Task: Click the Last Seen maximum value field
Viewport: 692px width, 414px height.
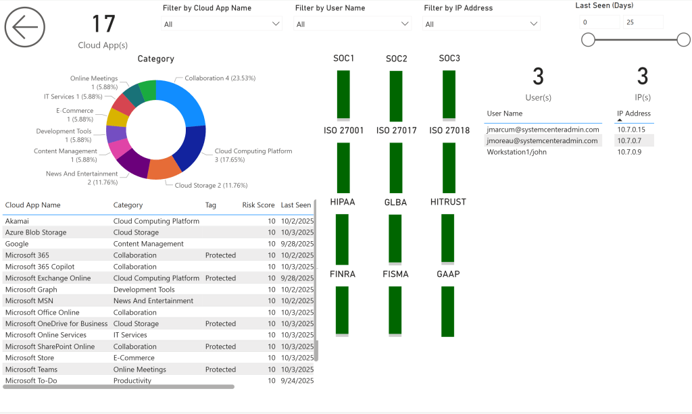Action: tap(643, 22)
